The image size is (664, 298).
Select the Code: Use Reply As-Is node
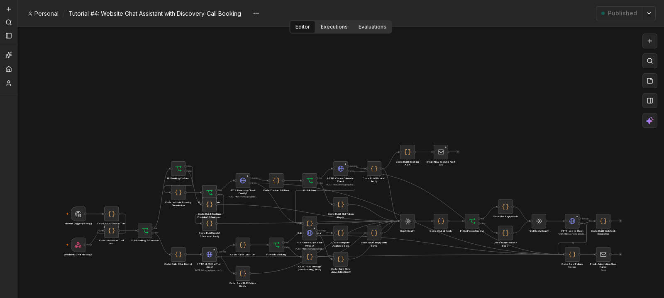coord(505,207)
